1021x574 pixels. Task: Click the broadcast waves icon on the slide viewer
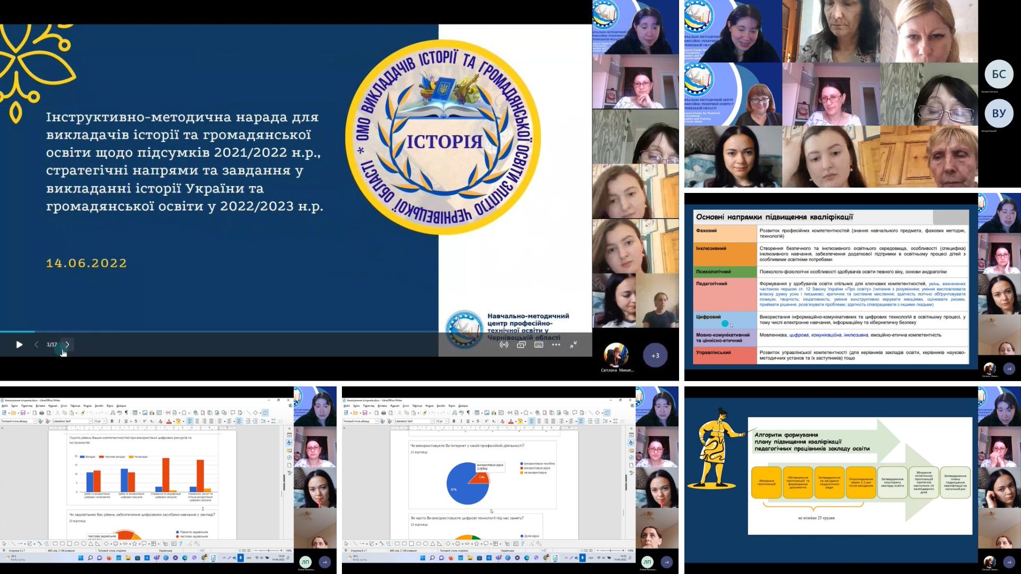[504, 345]
